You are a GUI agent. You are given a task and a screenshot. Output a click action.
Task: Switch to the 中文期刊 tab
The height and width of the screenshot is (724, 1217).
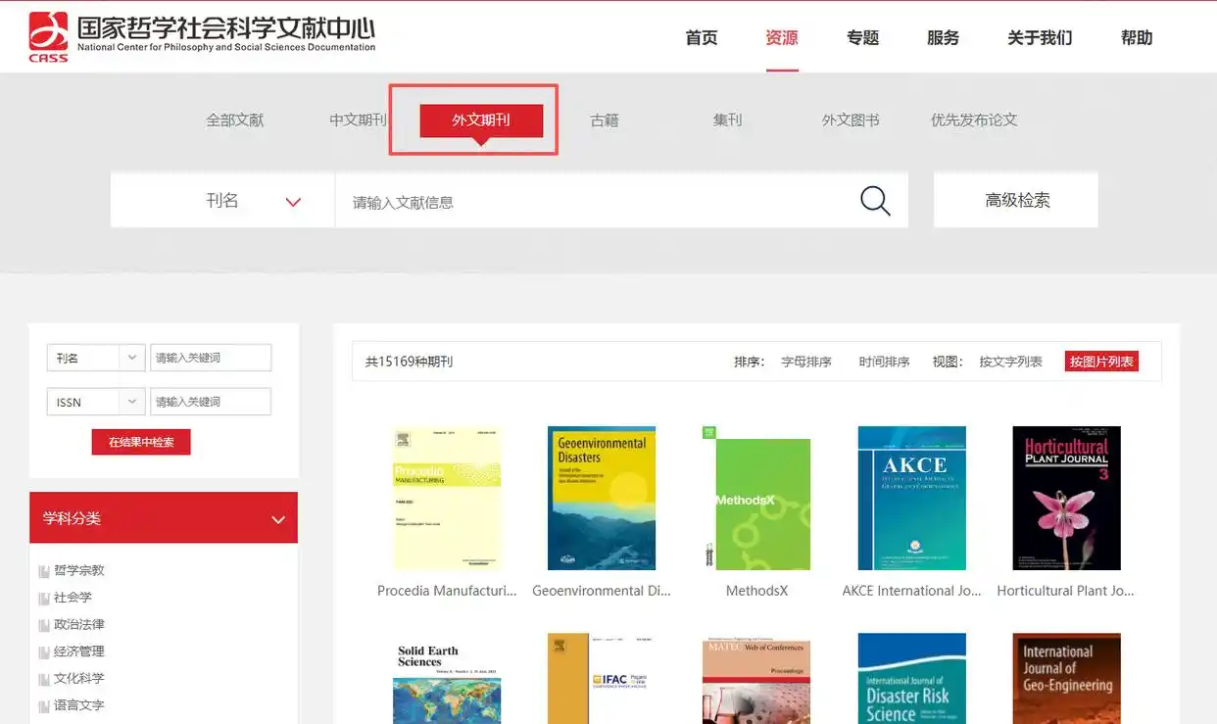point(359,120)
